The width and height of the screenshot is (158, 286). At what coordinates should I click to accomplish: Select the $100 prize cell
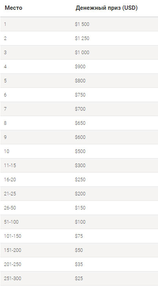click(x=80, y=222)
